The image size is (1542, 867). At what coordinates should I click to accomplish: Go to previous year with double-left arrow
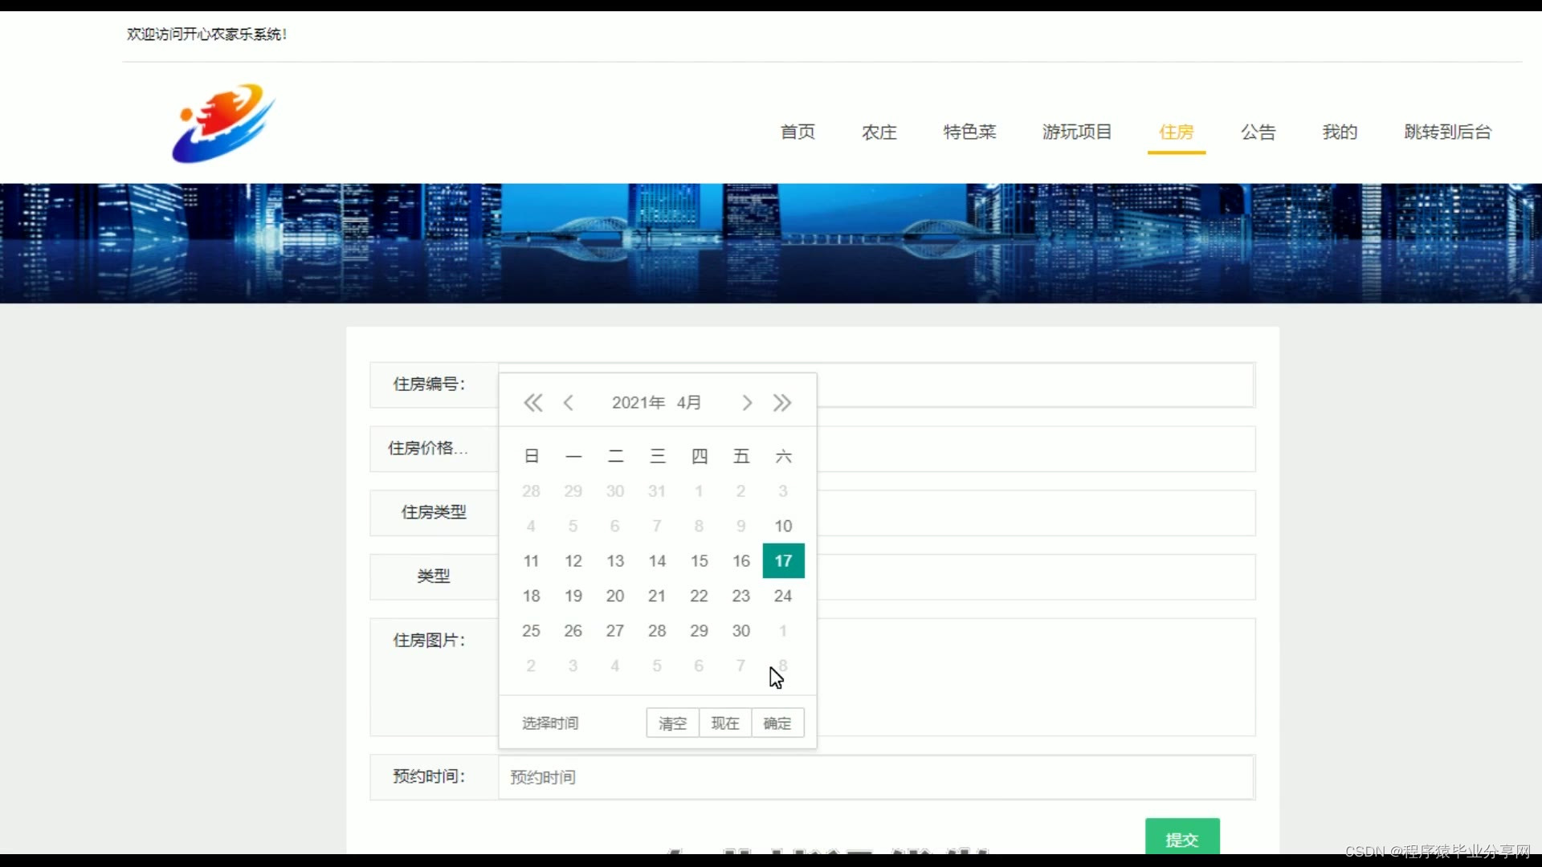[x=532, y=403]
